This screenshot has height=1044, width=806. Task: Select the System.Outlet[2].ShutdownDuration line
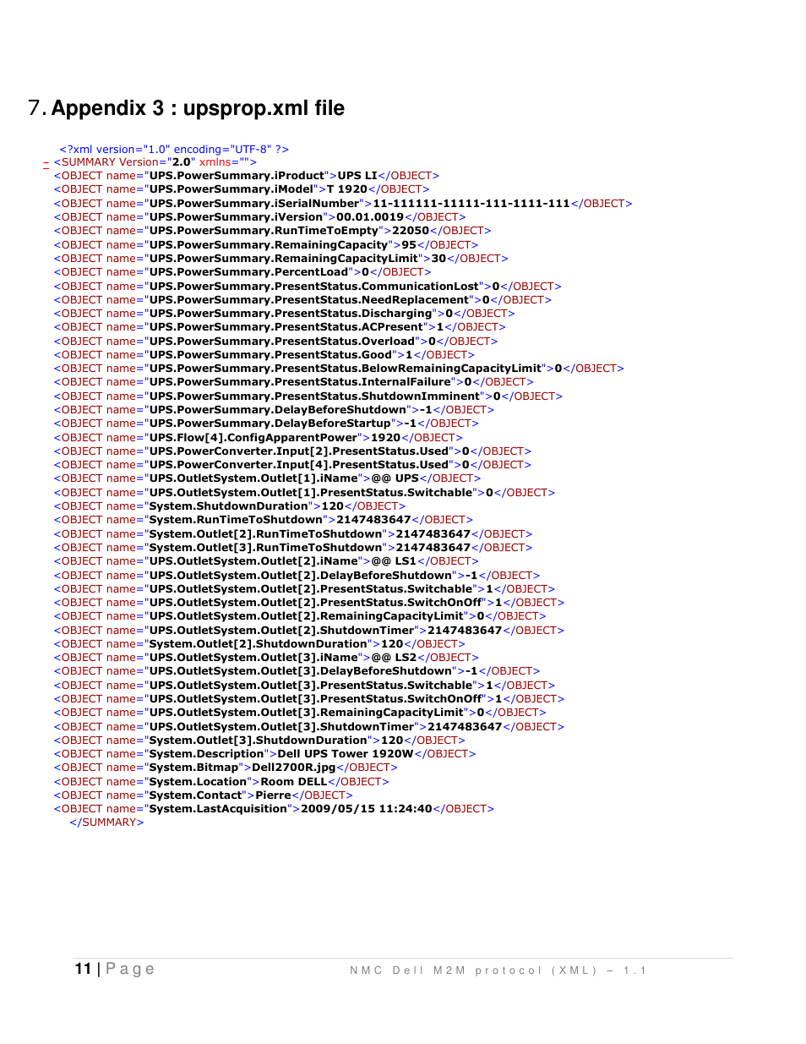click(x=259, y=644)
